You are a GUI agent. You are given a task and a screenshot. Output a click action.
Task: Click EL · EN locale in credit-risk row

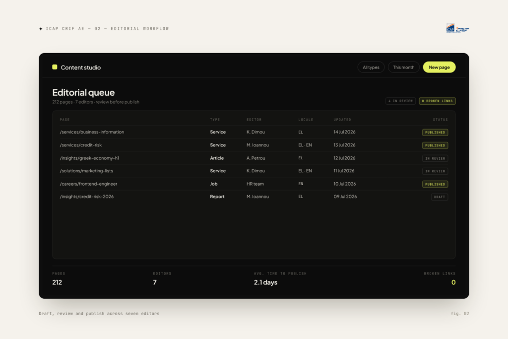coord(305,145)
